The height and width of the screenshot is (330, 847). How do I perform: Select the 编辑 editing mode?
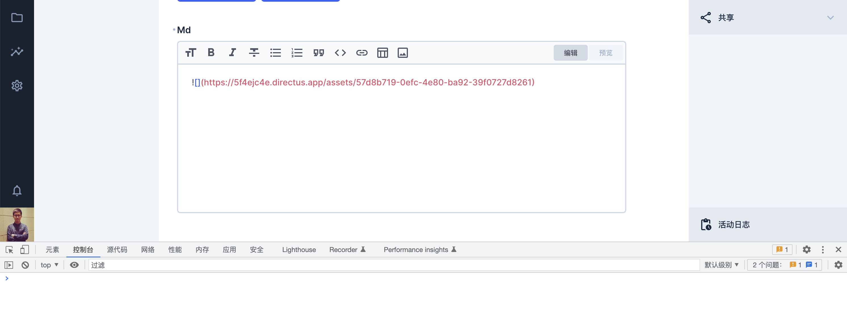tap(570, 52)
